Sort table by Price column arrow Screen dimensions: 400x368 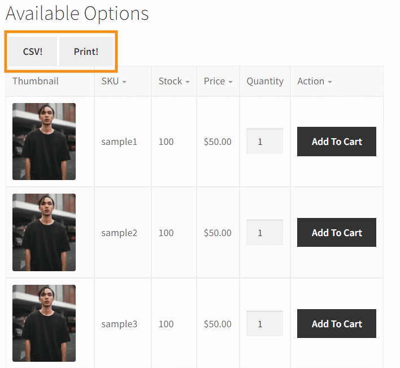point(231,82)
